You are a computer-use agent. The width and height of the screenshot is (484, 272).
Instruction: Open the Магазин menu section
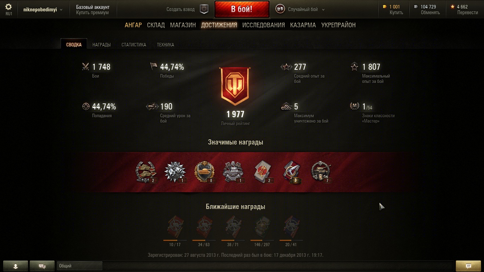[183, 25]
